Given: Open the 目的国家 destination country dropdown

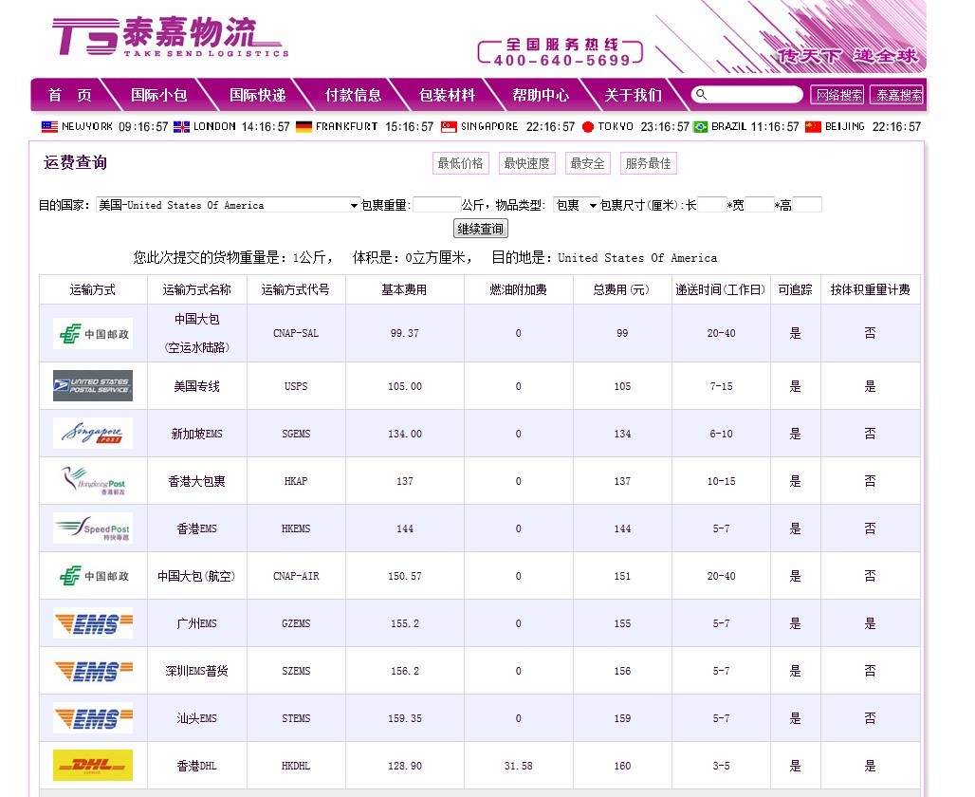Looking at the screenshot, I should tap(228, 205).
